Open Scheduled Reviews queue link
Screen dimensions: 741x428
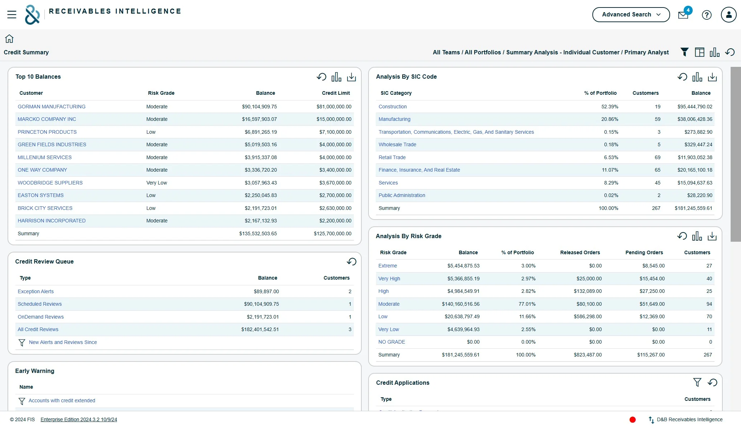click(40, 304)
